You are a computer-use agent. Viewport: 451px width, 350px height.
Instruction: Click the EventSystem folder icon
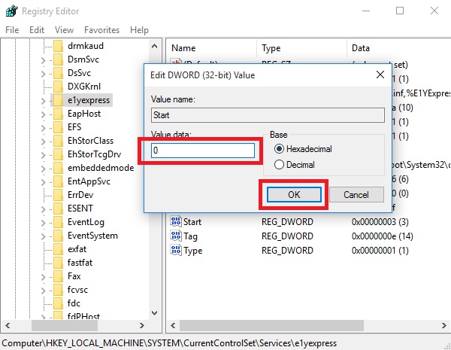point(58,236)
